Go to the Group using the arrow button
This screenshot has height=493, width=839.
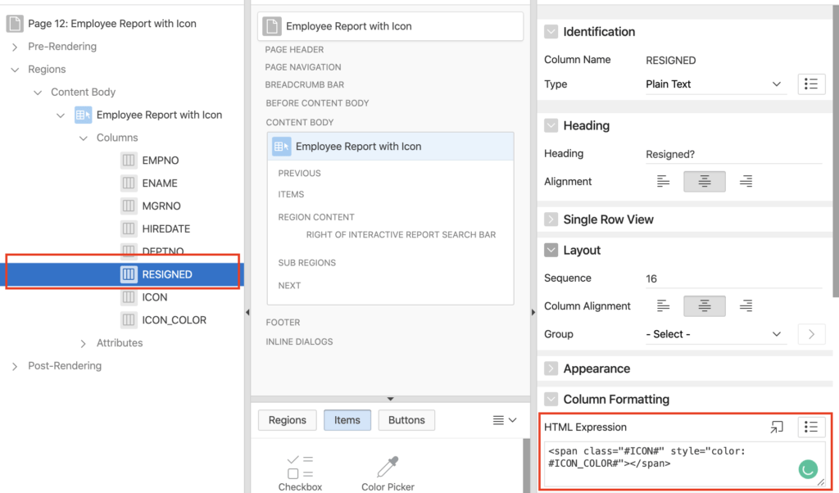(811, 334)
